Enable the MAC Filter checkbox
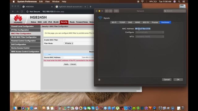198x111 pixels. 65,40
